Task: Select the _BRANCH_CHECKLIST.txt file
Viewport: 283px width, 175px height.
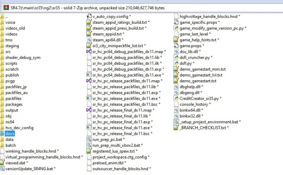Action: (x=202, y=128)
